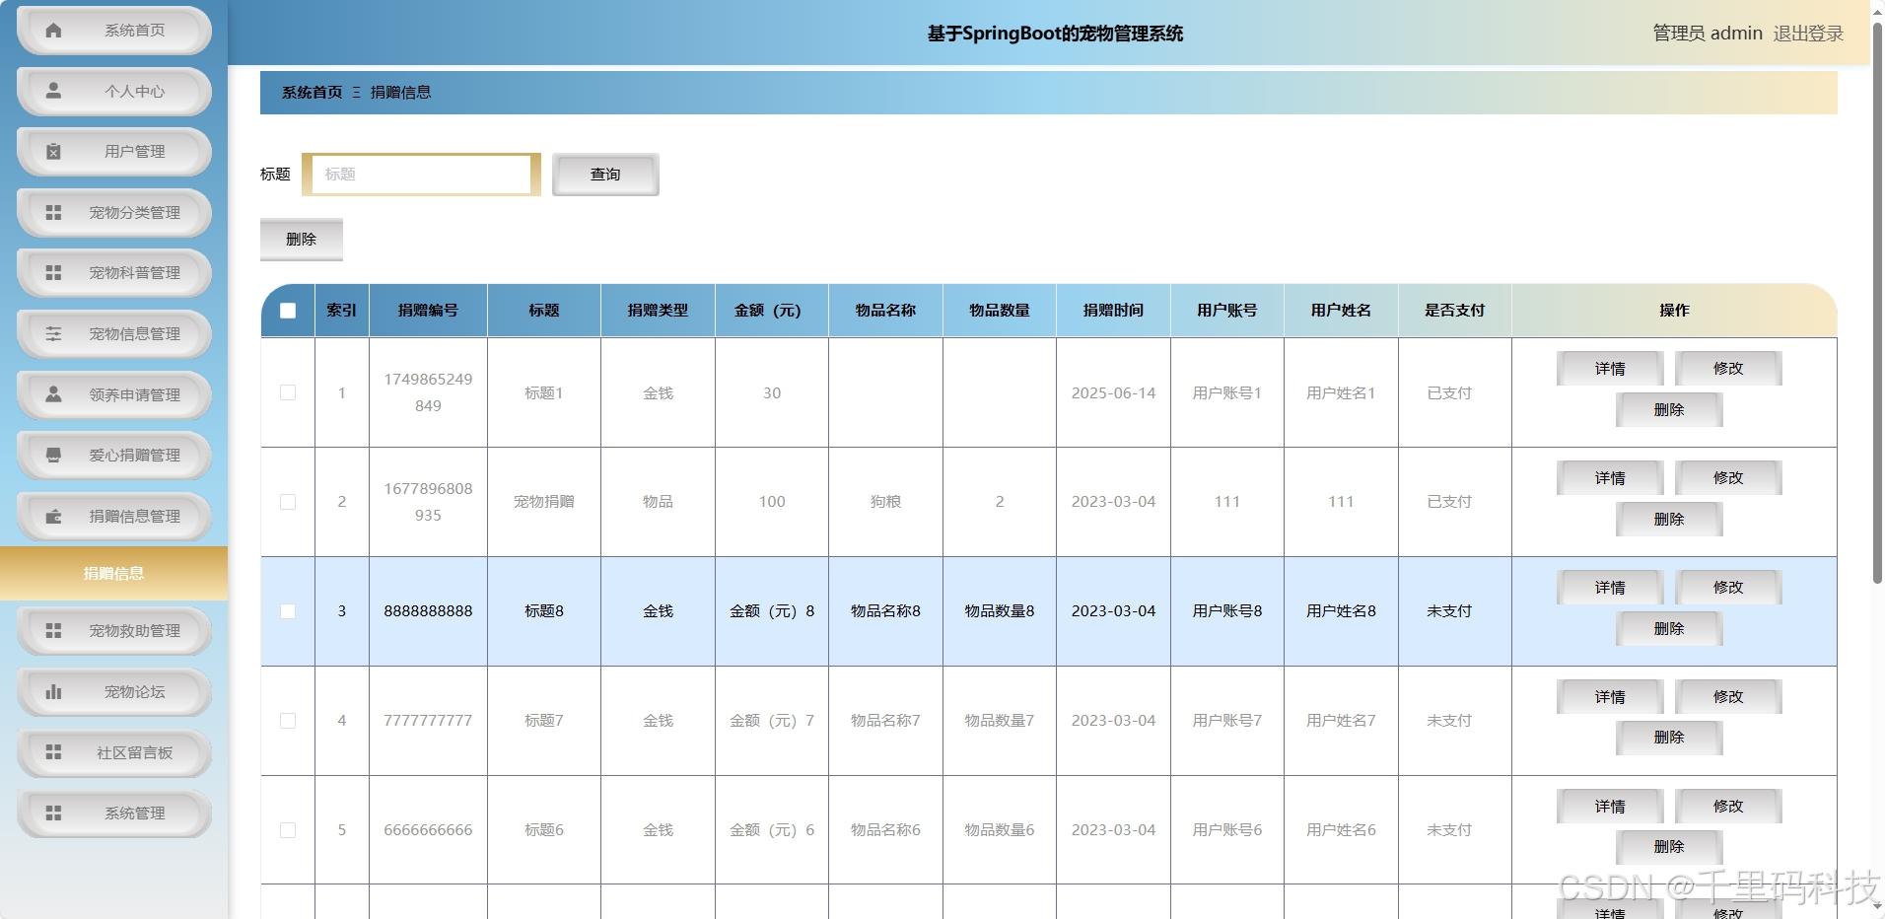Expand 用户管理 sidebar menu

114,152
